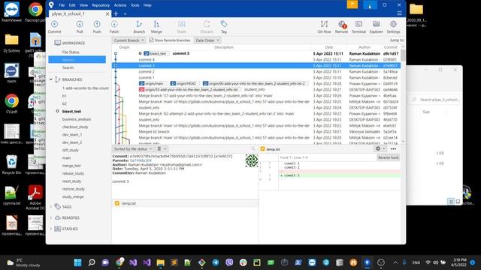The width and height of the screenshot is (481, 270).
Task: Open Search in the workspace sidebar
Action: pos(68,67)
